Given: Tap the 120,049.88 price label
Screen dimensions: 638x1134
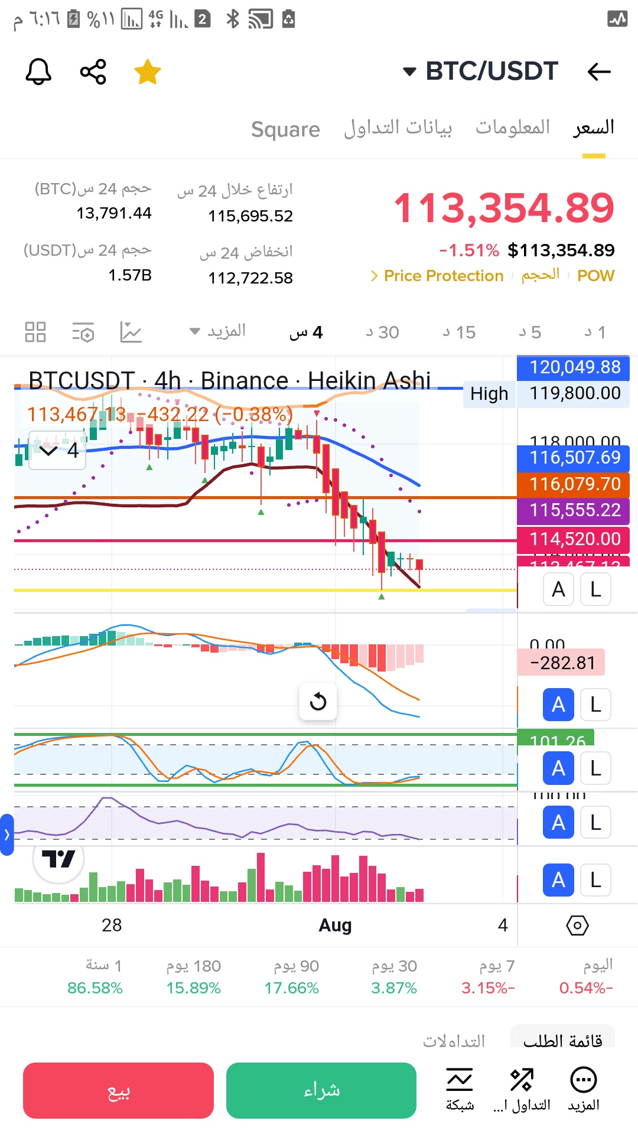Looking at the screenshot, I should pos(574,367).
